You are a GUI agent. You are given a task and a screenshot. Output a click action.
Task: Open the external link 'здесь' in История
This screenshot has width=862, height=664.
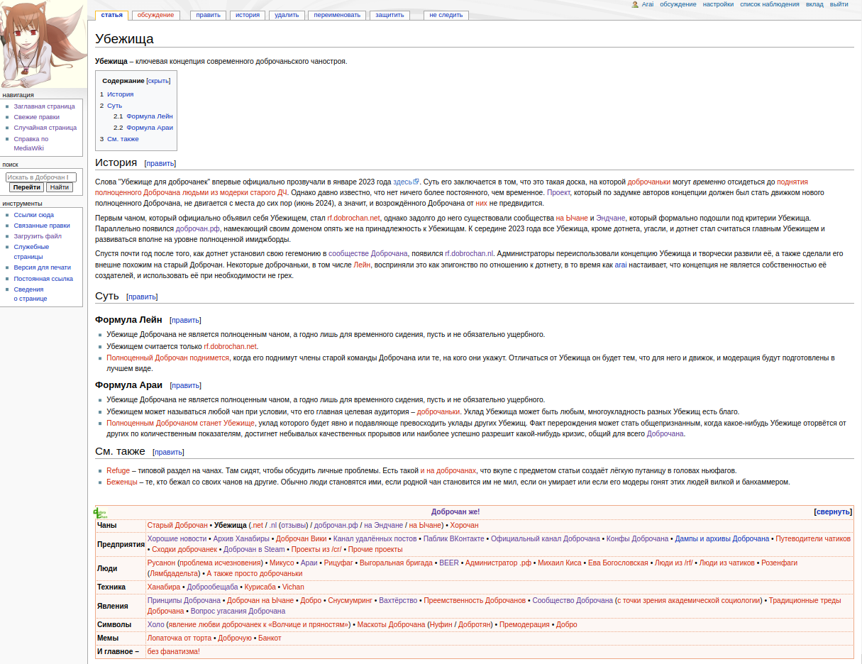[406, 182]
